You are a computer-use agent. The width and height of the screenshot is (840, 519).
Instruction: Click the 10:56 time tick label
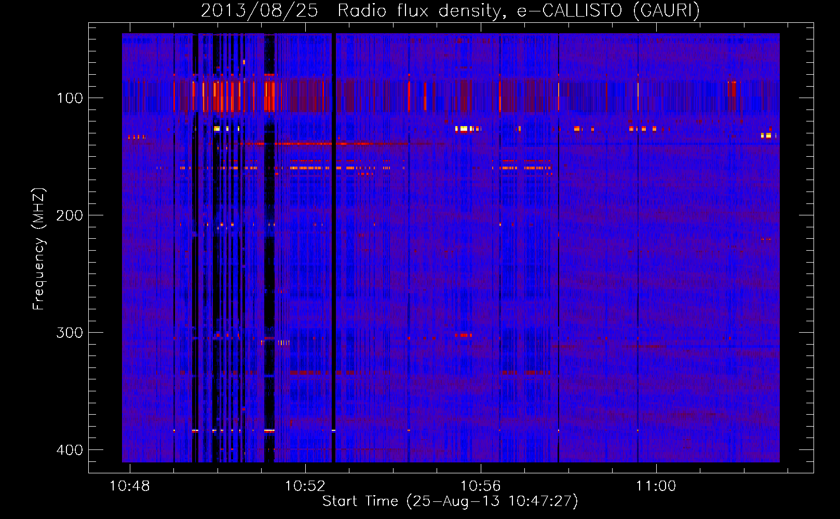tap(481, 486)
